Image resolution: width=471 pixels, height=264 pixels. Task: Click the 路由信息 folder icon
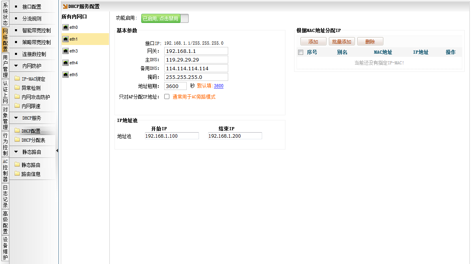[17, 174]
